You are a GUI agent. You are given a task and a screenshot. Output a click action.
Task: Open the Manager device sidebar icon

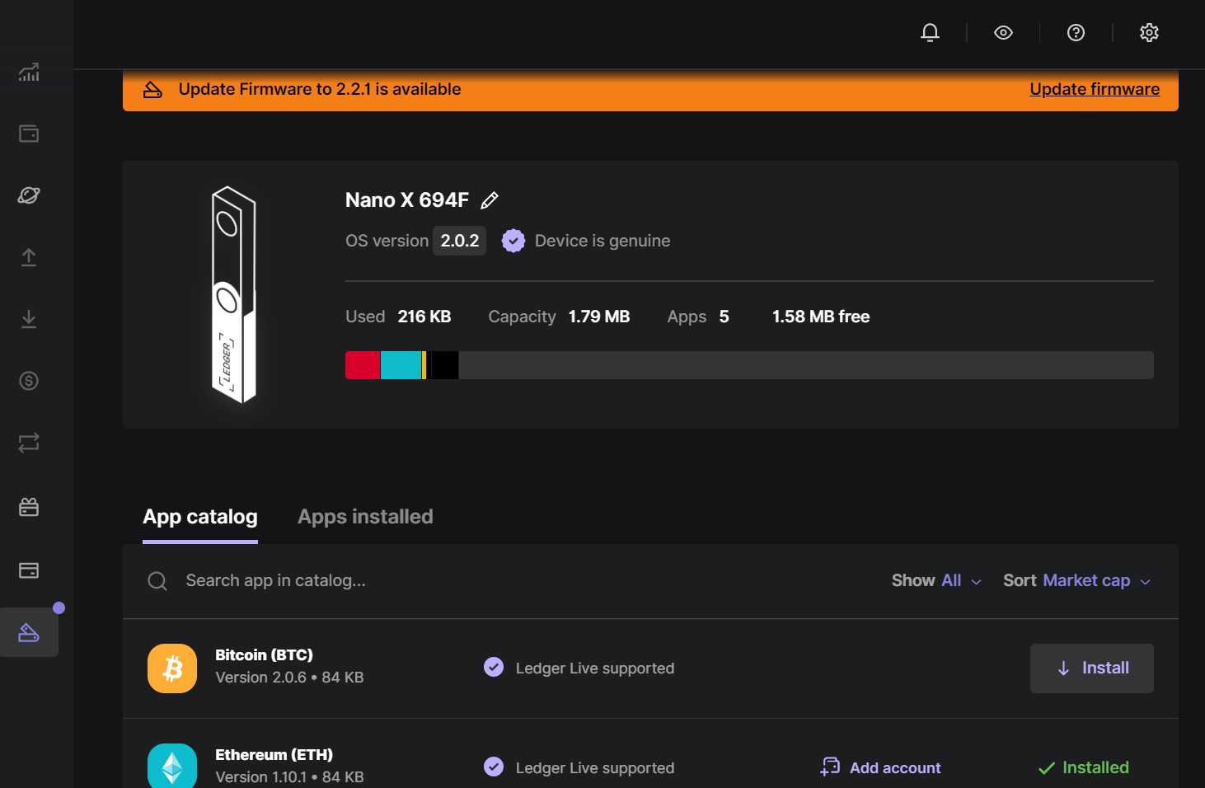tap(29, 632)
